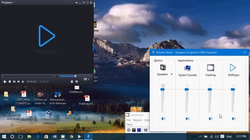Click the Potplayer seek bar
This screenshot has width=250, height=140.
click(x=28, y=76)
